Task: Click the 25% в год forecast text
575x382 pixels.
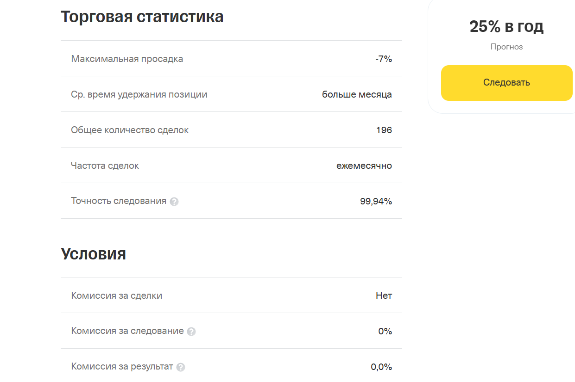Action: click(507, 26)
